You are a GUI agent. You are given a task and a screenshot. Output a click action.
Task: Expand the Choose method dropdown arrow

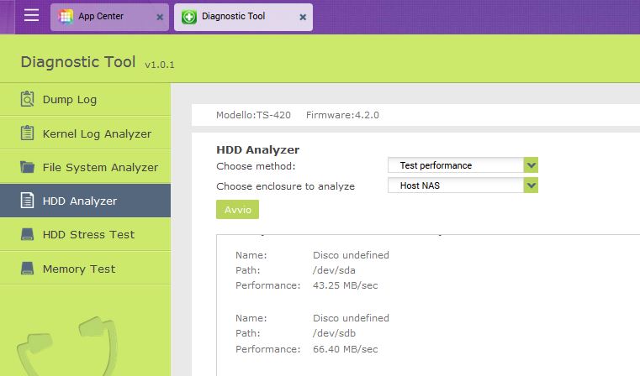tap(531, 165)
